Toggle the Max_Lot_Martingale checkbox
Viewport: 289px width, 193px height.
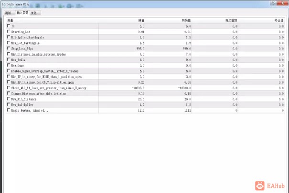pos(9,43)
